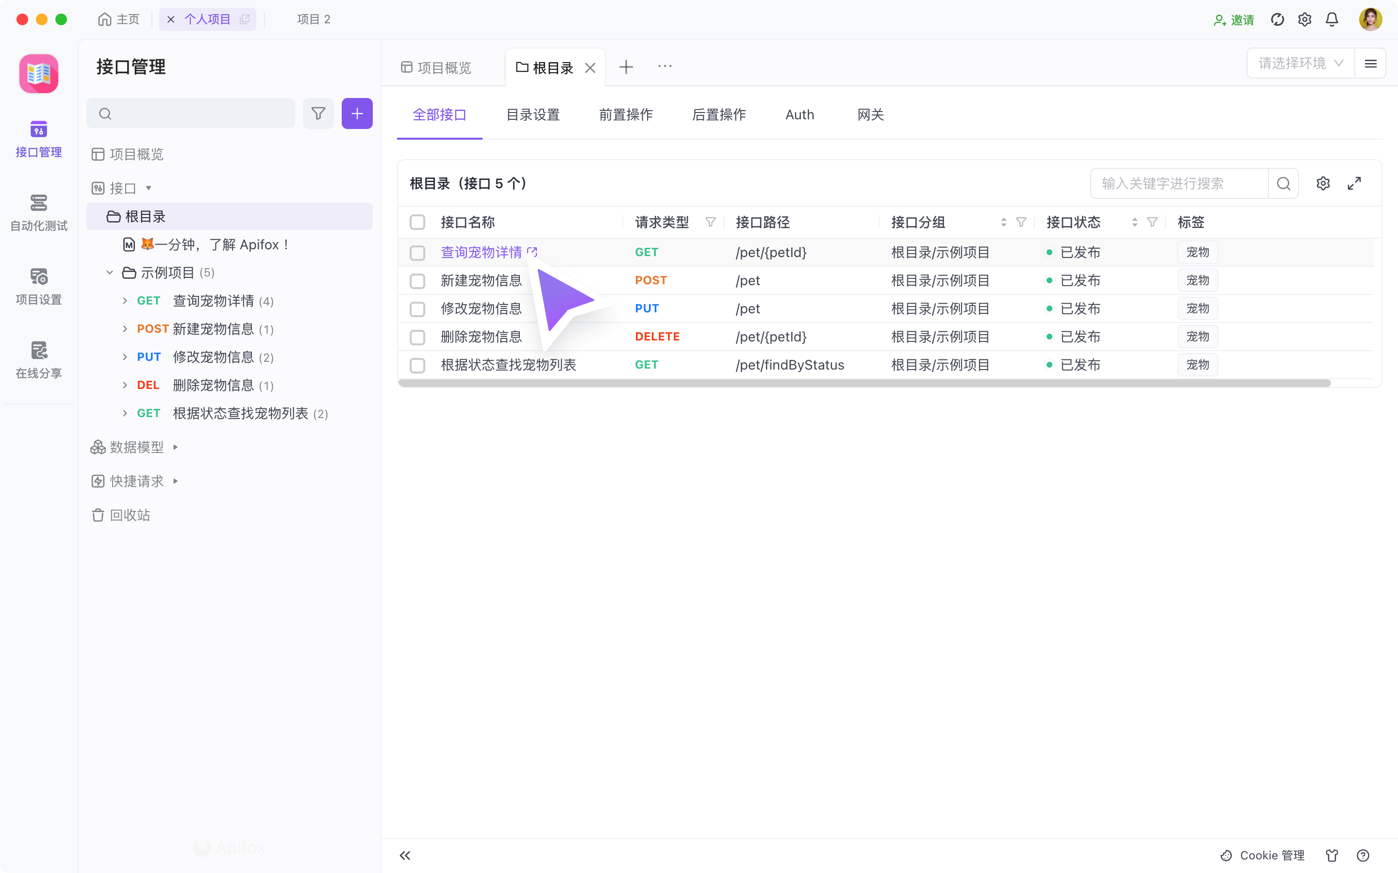
Task: Open notifications via the bell icon
Action: click(x=1331, y=19)
